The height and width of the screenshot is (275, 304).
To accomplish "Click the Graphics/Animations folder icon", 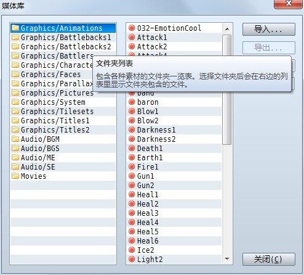I will click(15, 28).
